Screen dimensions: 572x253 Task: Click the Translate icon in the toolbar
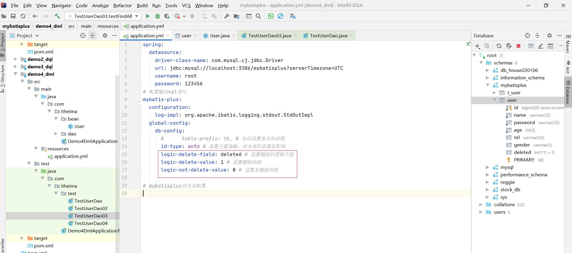click(293, 16)
